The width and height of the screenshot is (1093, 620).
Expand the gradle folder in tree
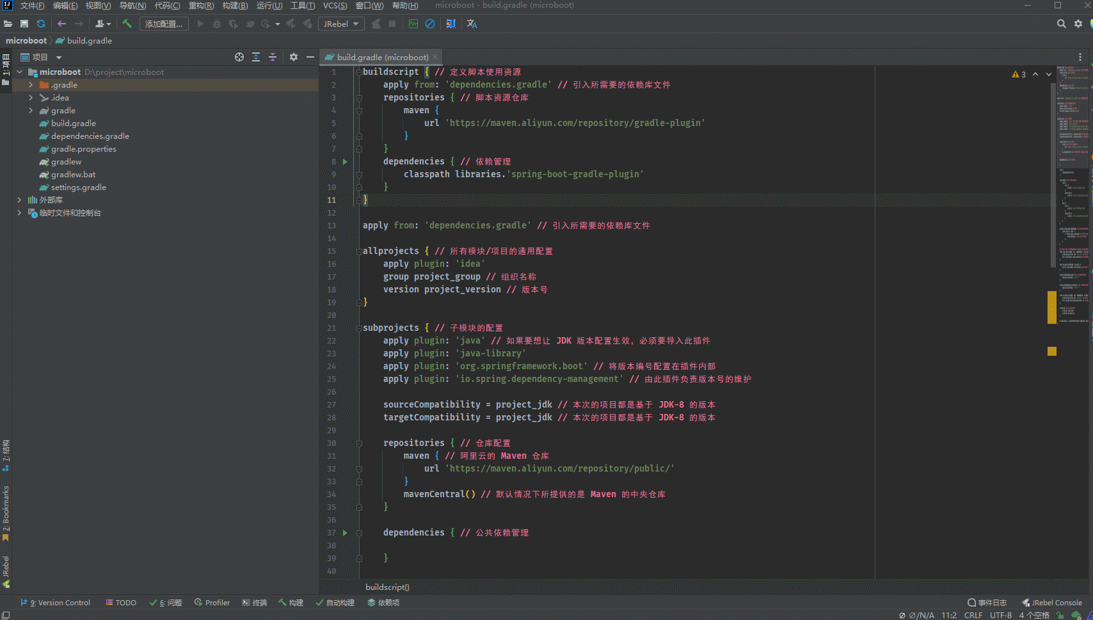31,111
